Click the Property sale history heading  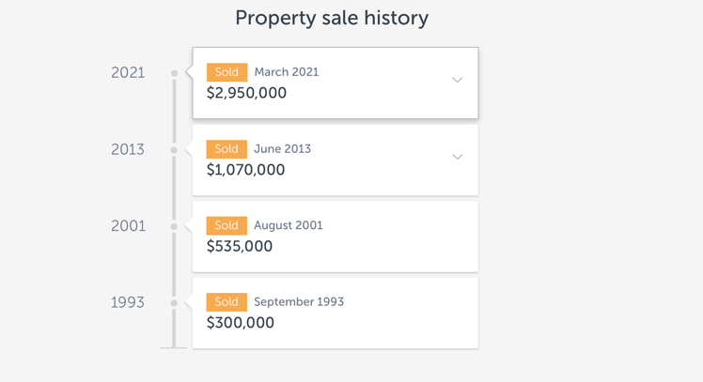332,18
